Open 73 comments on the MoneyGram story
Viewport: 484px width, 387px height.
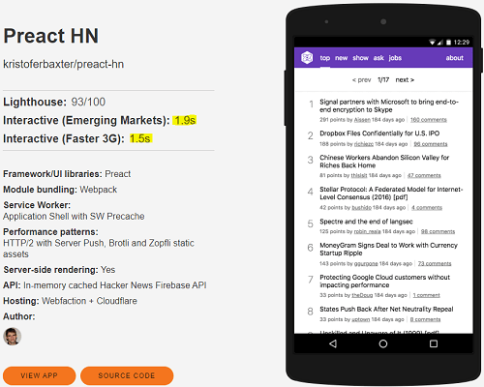(x=435, y=263)
